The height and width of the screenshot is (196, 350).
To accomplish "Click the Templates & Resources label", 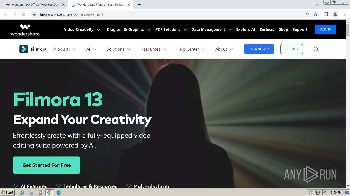I will point(90,186).
